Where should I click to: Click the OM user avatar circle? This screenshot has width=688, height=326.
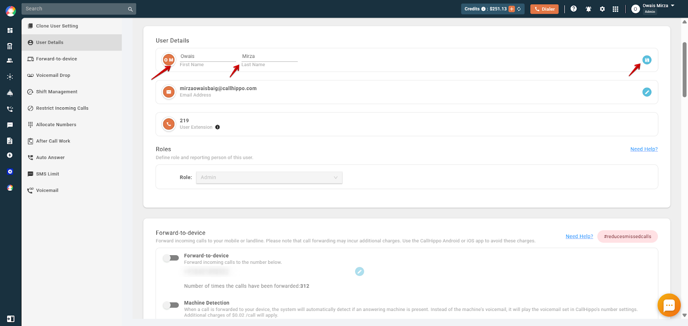(169, 60)
